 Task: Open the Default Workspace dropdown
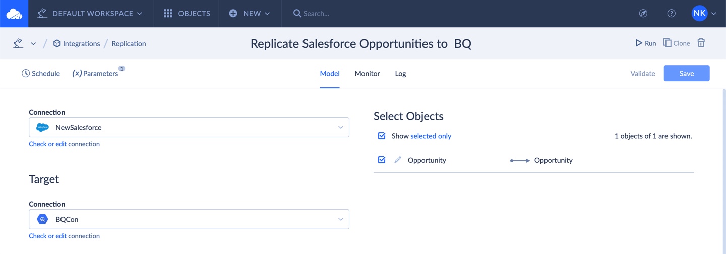(90, 14)
